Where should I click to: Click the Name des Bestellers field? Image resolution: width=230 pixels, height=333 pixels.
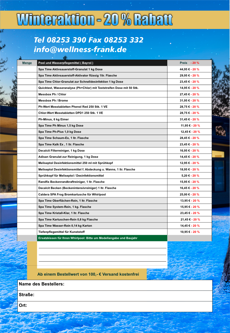pos(115,285)
